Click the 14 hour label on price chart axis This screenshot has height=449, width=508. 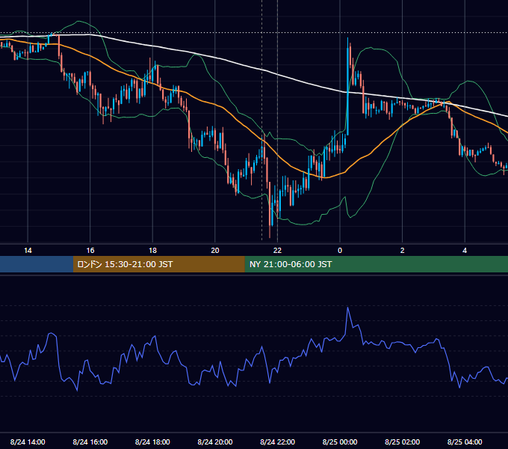click(28, 251)
